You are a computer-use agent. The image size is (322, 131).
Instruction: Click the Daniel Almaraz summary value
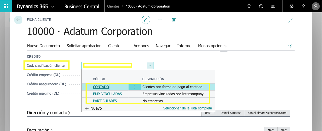tap(230, 113)
